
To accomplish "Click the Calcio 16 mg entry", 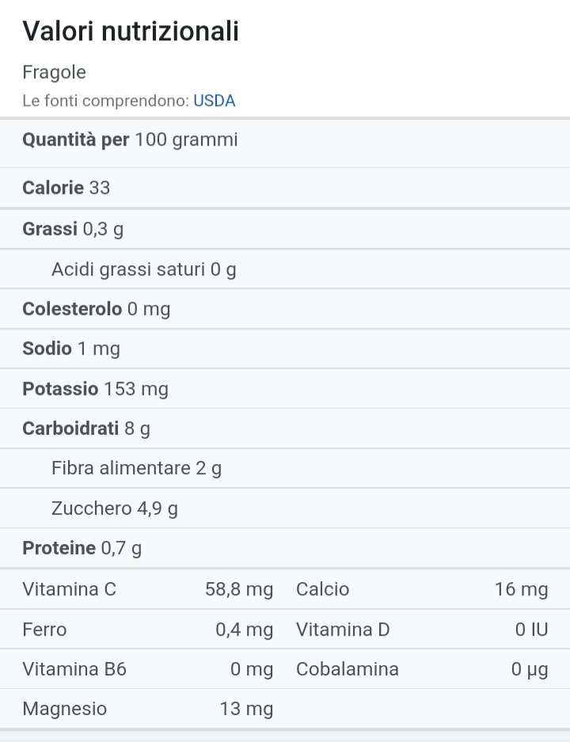I will pyautogui.click(x=422, y=590).
